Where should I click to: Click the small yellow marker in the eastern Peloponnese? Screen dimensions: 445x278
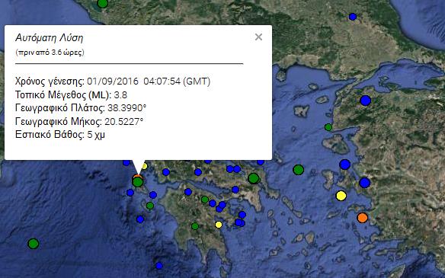pos(219,225)
